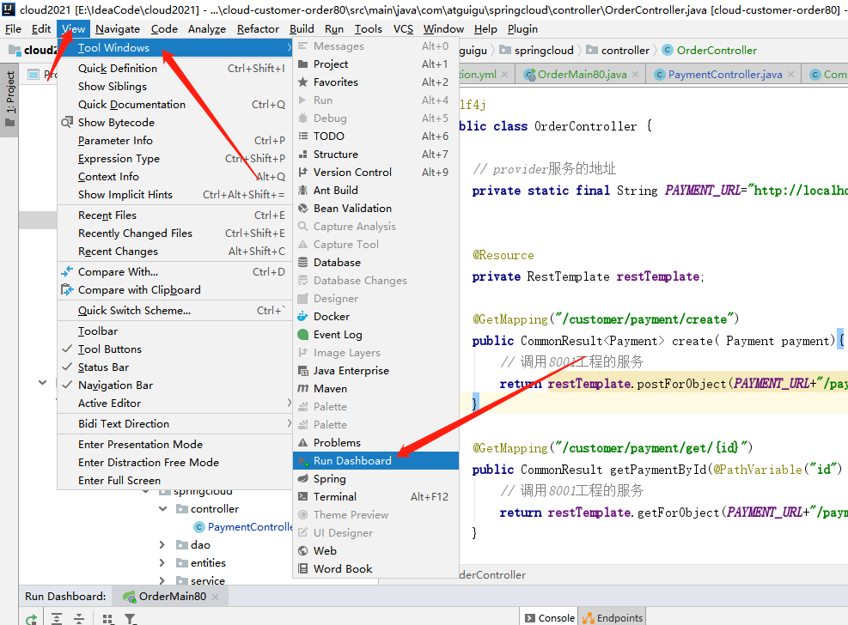Open the Build menu
Screen dimensions: 848x625
click(302, 29)
